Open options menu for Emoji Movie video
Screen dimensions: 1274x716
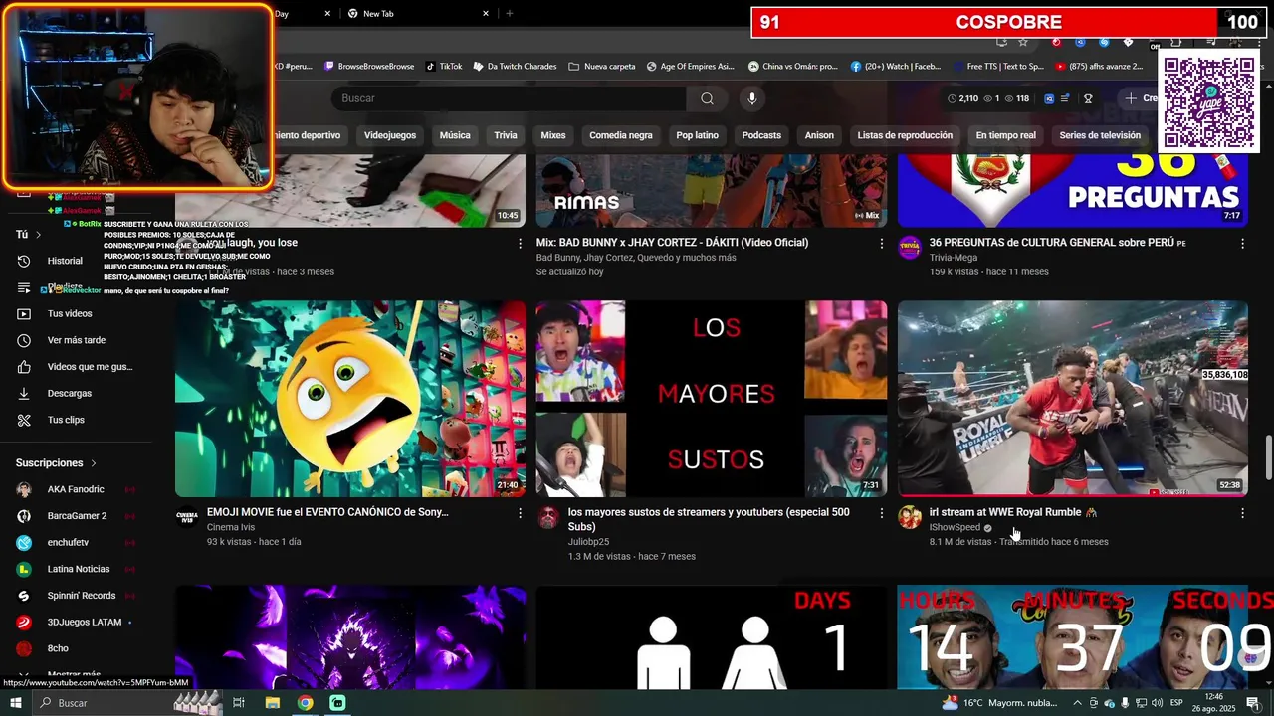pyautogui.click(x=520, y=513)
